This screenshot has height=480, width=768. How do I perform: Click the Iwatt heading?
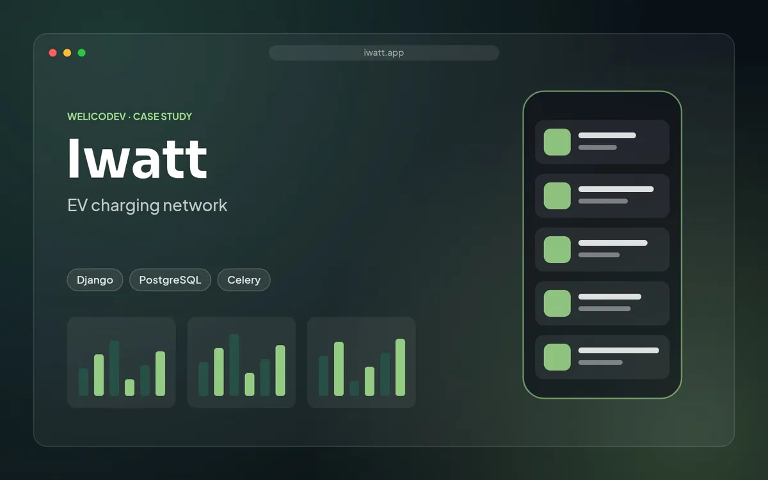pyautogui.click(x=138, y=157)
